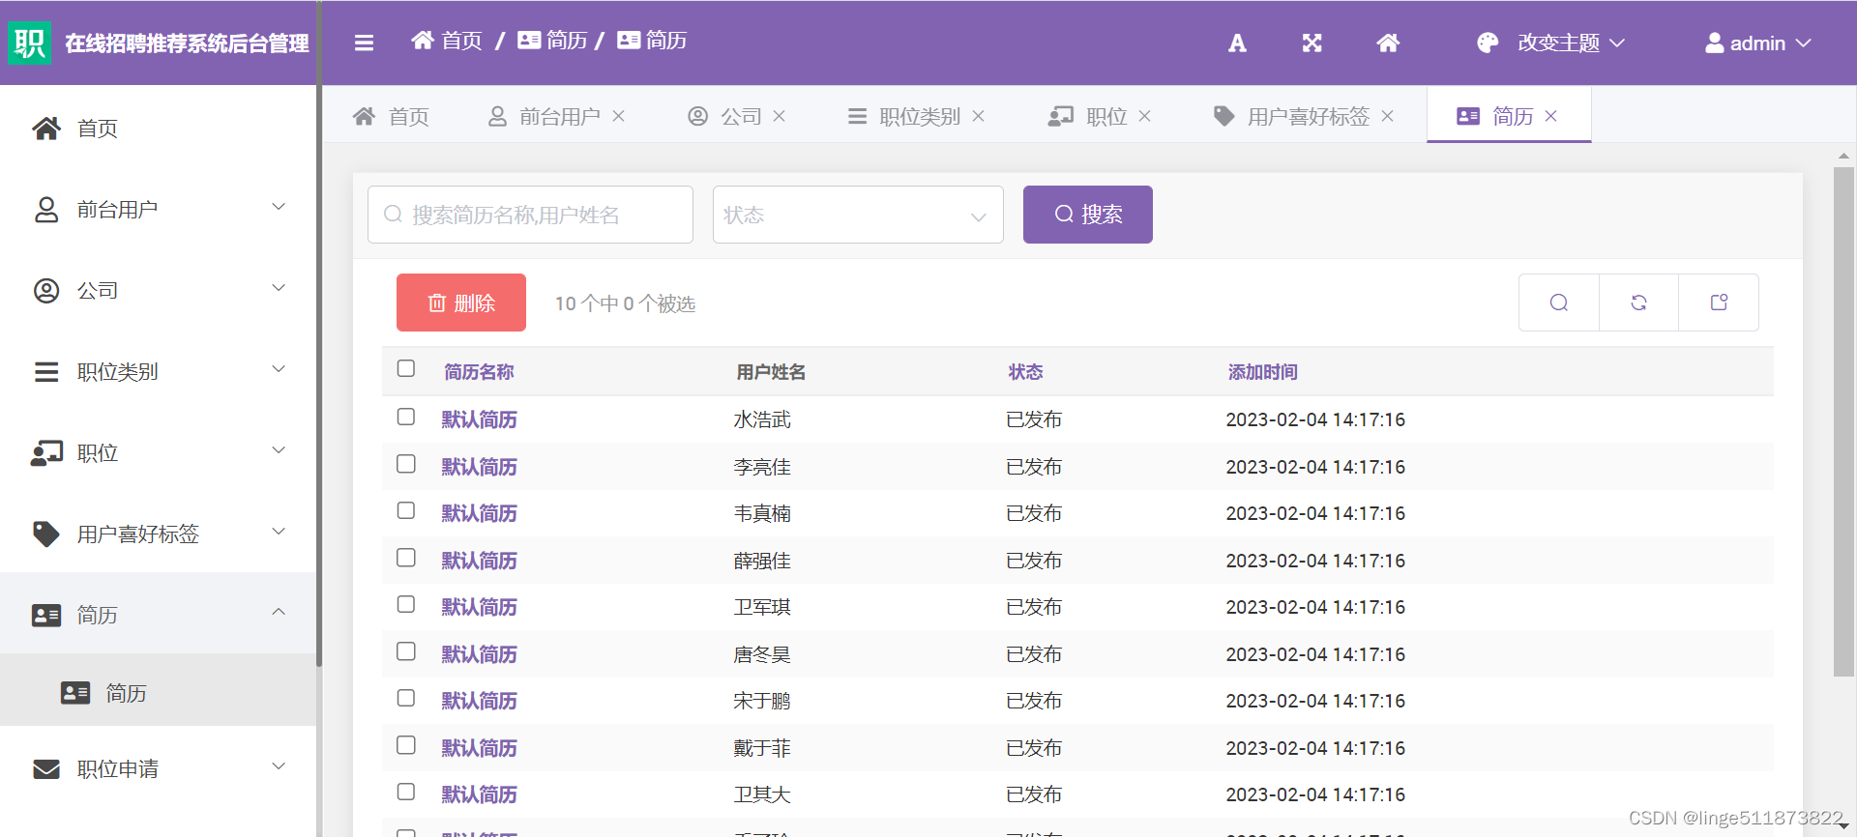Expand the 前台用户 sidebar menu

pos(279,207)
